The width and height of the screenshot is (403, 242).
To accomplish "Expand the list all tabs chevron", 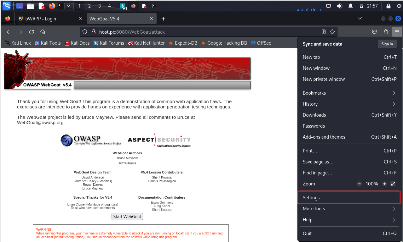I will 360,19.
